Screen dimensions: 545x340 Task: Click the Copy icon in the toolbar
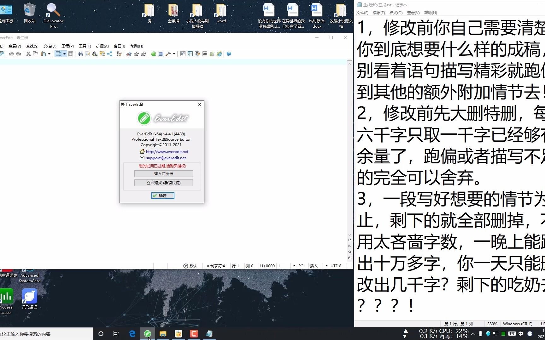point(36,54)
